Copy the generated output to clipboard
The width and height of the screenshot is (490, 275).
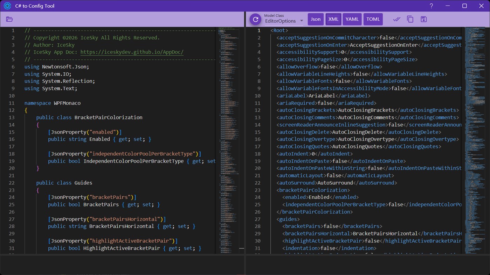coord(410,19)
